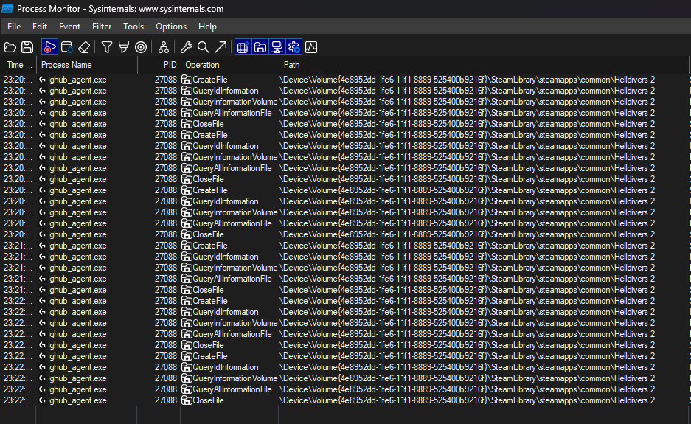Click the target icon to include a process from window
Screen dimensions: 691x424
[141, 47]
